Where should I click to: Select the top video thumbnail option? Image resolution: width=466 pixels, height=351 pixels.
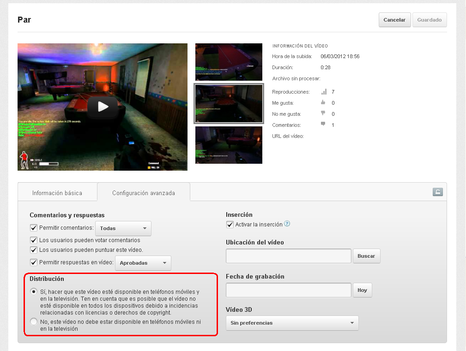click(229, 62)
